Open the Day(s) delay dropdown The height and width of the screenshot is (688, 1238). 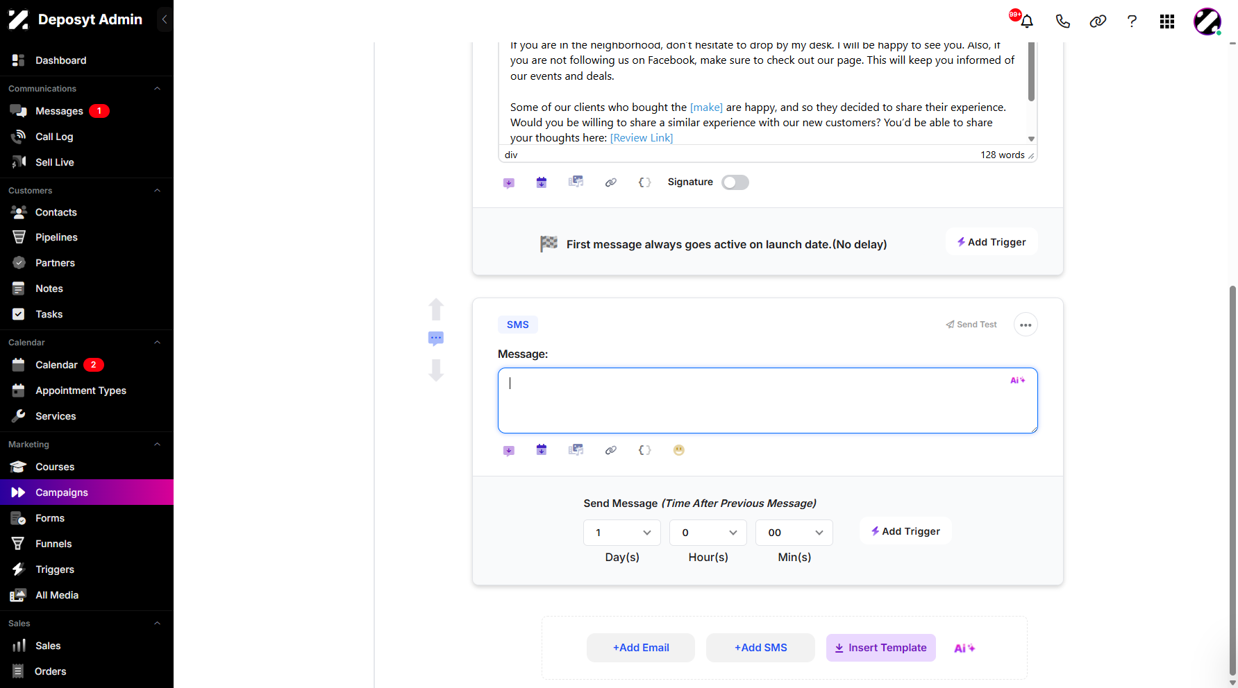[x=622, y=533]
